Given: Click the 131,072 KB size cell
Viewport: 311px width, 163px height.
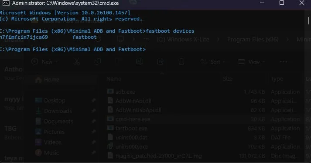Looking at the screenshot, I should [252, 156].
